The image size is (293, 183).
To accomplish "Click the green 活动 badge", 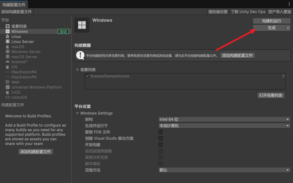I will [63, 31].
